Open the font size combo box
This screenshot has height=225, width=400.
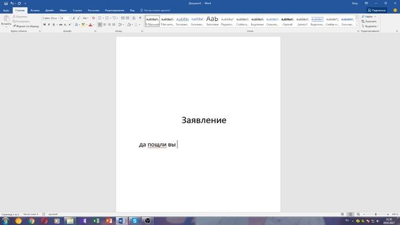65,18
